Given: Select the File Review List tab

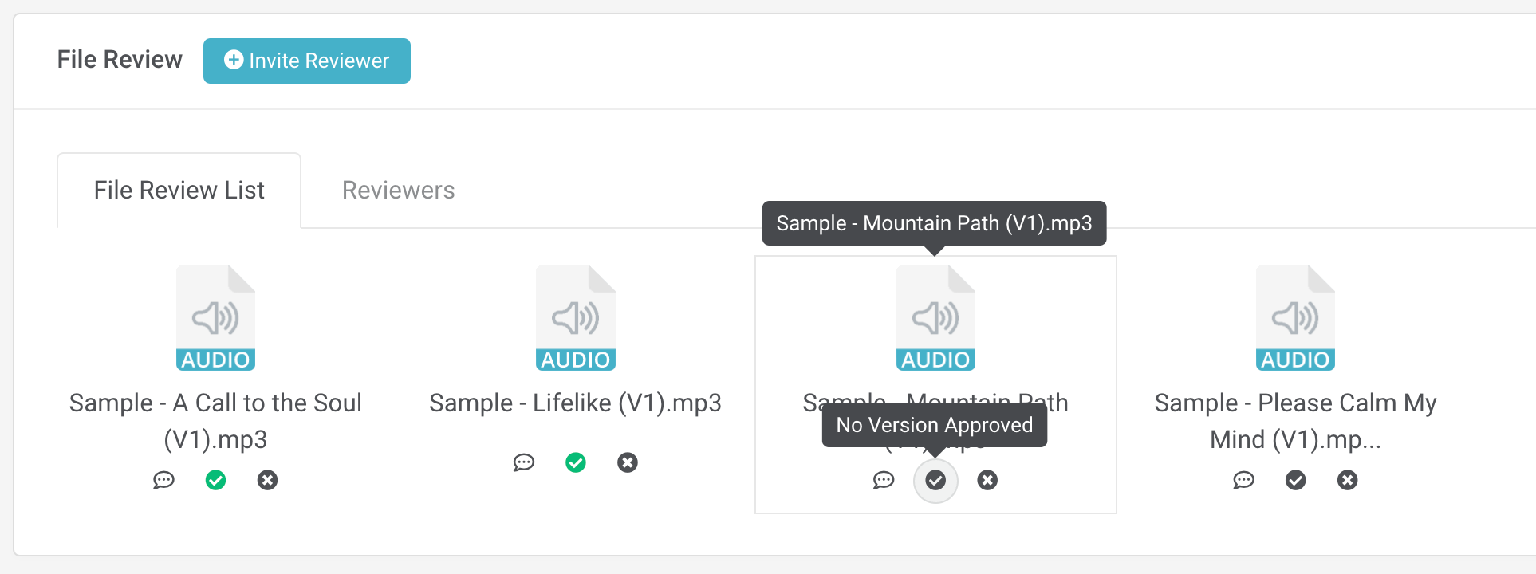Looking at the screenshot, I should click(x=179, y=191).
